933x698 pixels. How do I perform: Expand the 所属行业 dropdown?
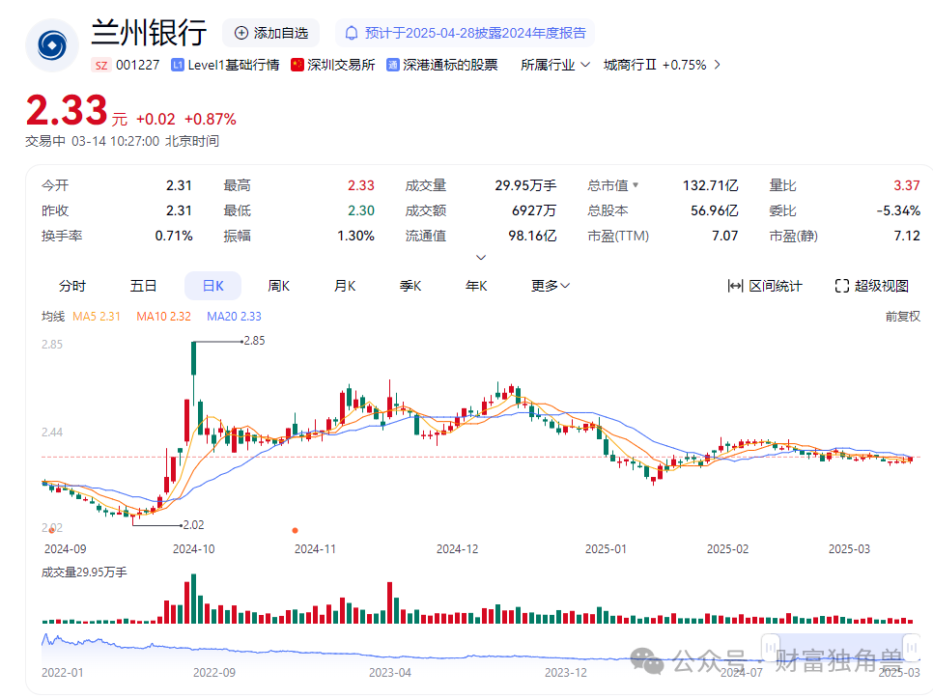coord(555,65)
